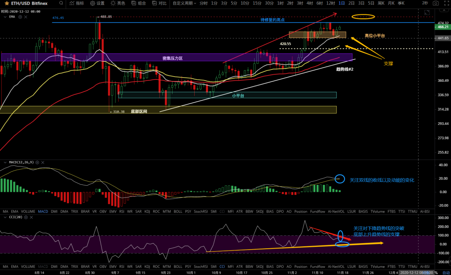The width and height of the screenshot is (451, 275).
Task: Toggle 自动 auto scale on price axis
Action: pyautogui.click(x=446, y=272)
